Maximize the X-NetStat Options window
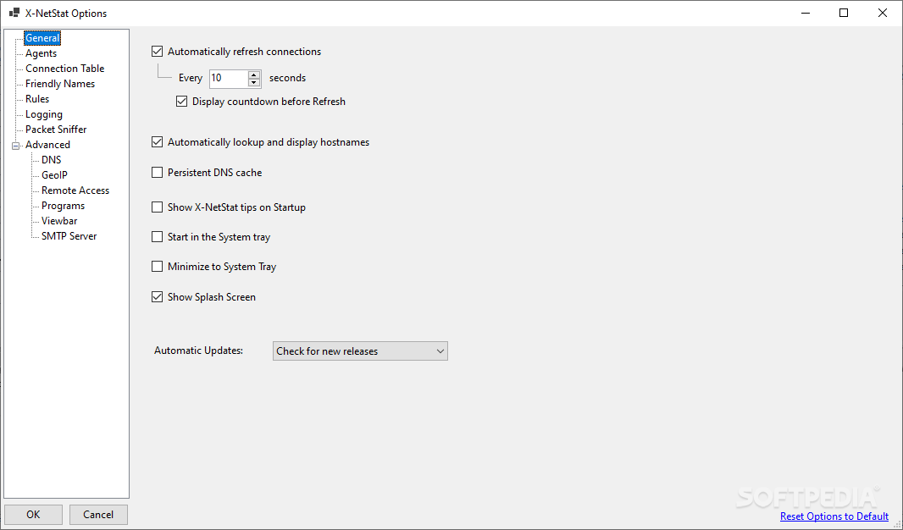903x530 pixels. 844,13
